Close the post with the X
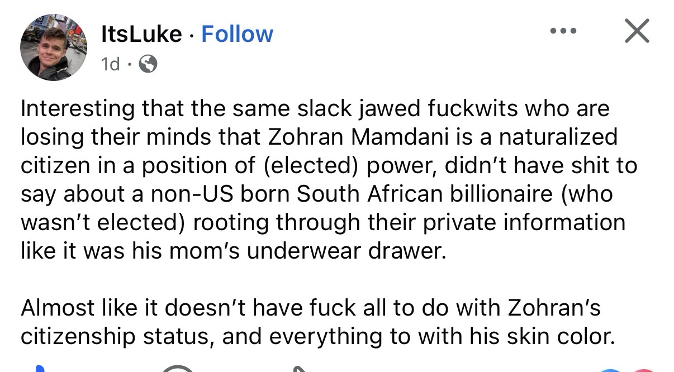 pyautogui.click(x=637, y=31)
